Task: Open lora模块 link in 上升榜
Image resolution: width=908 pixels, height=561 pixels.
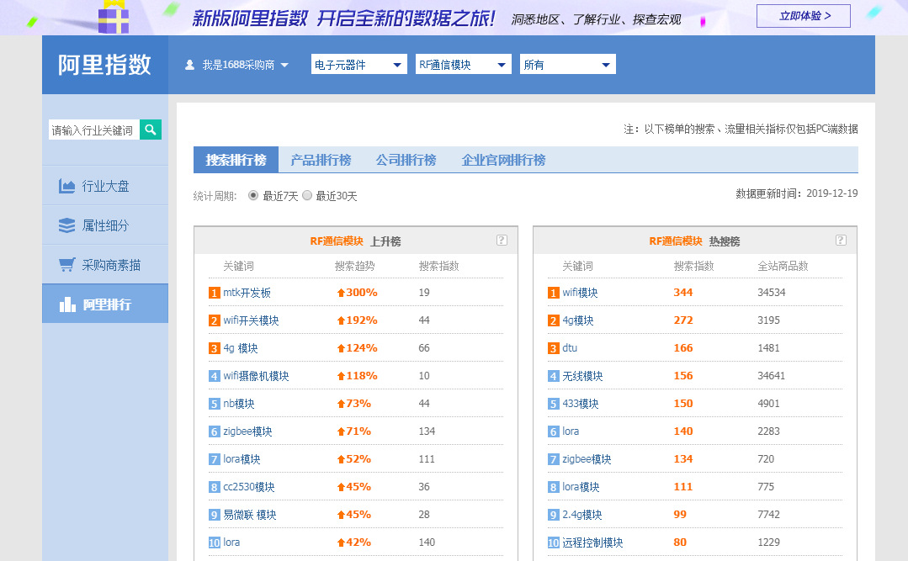Action: pos(242,459)
